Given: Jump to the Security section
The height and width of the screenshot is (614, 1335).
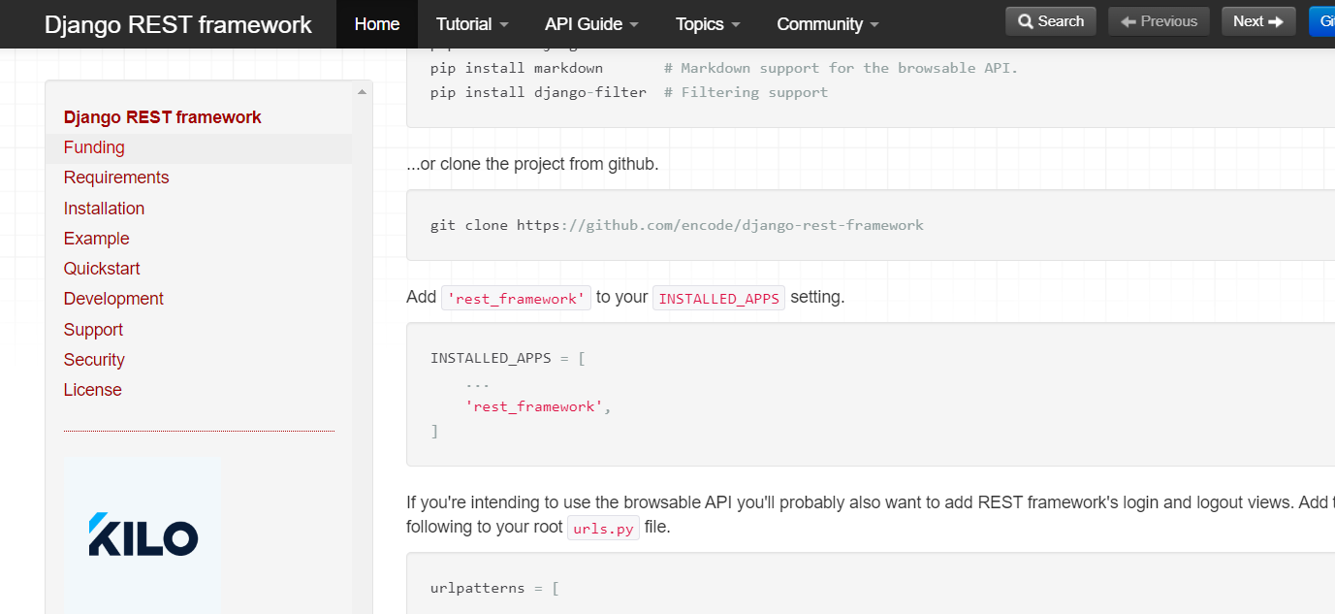Looking at the screenshot, I should [94, 360].
